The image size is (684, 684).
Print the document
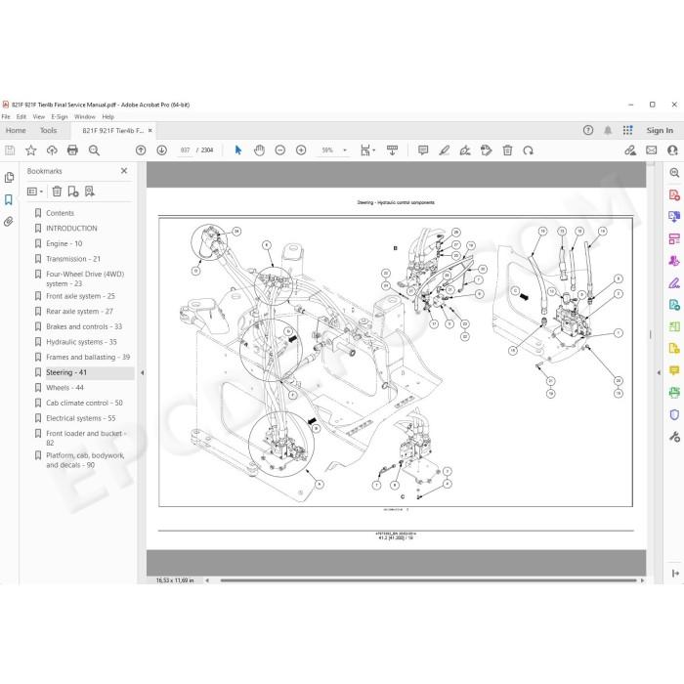72,150
